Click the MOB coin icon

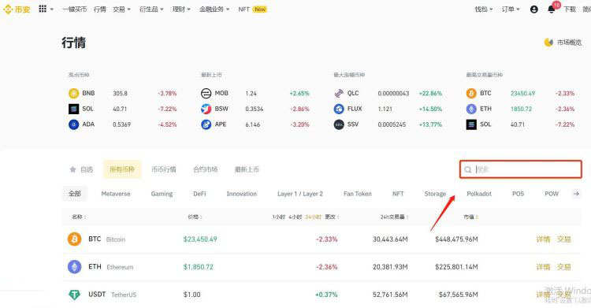click(x=206, y=93)
